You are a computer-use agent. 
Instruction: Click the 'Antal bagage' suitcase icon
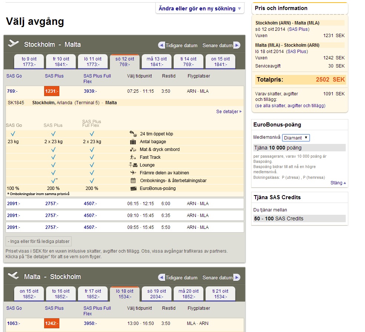coord(133,142)
